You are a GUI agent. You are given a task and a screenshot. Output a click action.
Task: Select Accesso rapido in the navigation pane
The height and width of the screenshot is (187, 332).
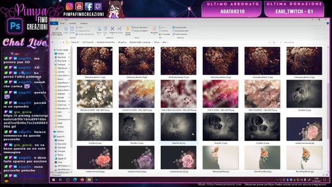(x=61, y=50)
